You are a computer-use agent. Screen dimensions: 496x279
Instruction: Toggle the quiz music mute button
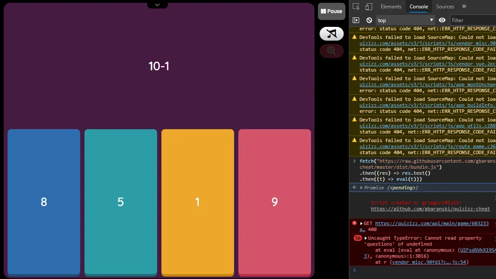331,34
